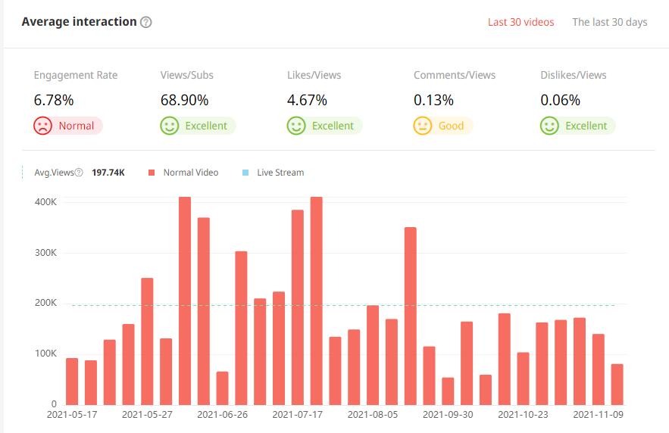
Task: Click the green smiley under Likes/Views
Action: coord(295,126)
